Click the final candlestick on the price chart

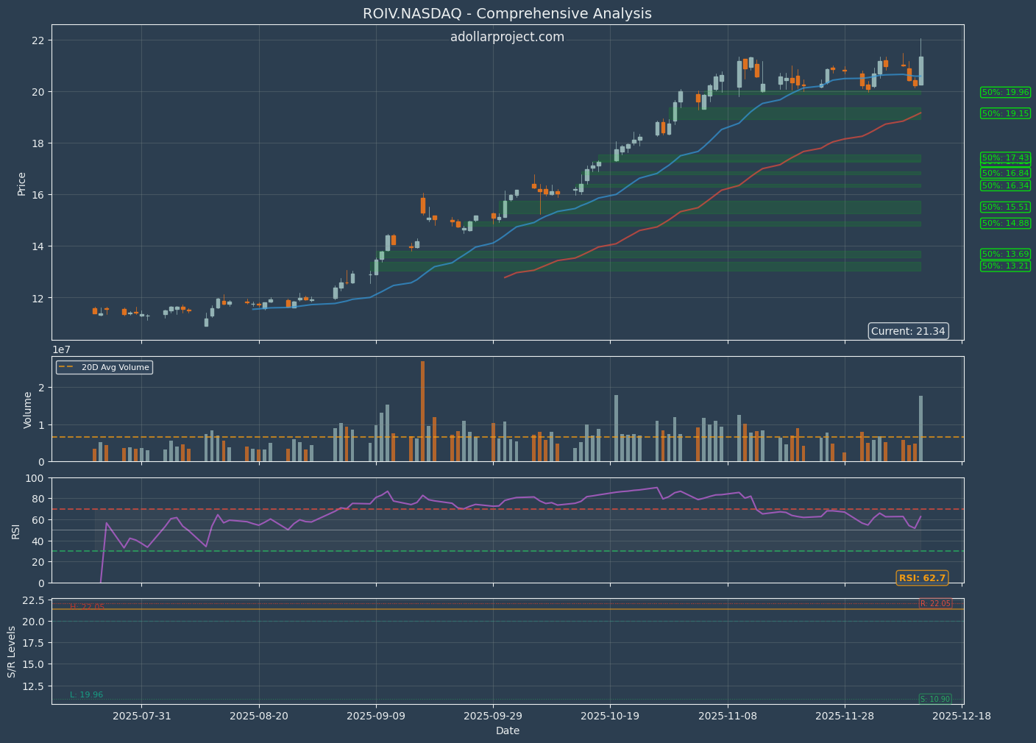click(920, 71)
